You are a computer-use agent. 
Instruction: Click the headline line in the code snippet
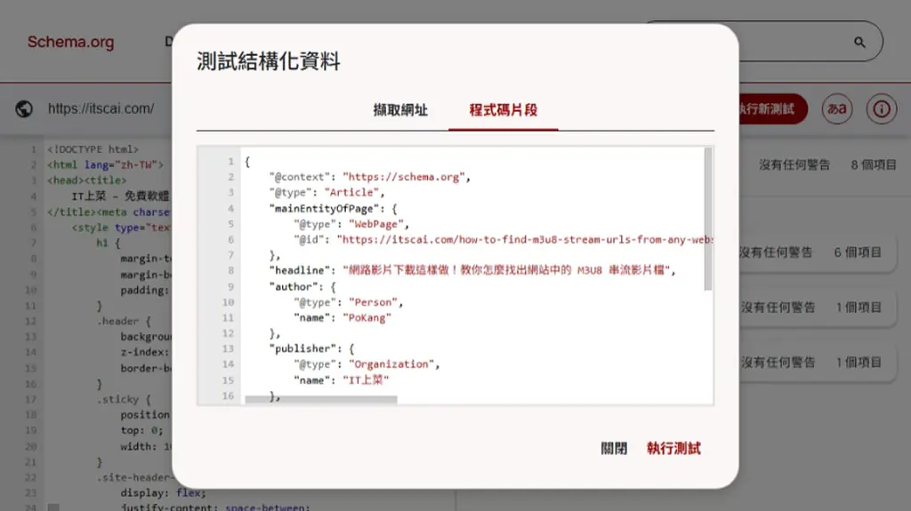(x=472, y=270)
